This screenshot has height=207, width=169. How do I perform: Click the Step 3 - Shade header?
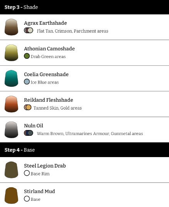point(84,7)
